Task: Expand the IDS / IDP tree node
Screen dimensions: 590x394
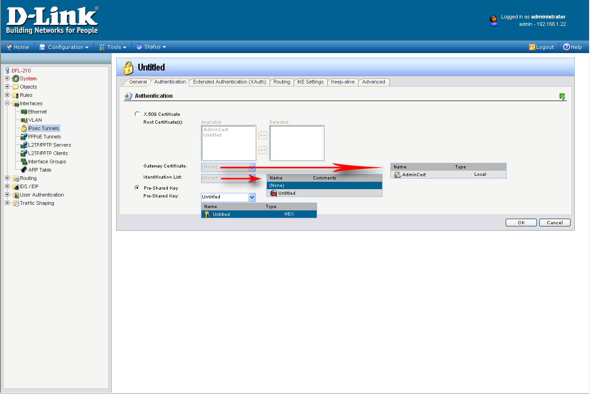Action: (7, 186)
